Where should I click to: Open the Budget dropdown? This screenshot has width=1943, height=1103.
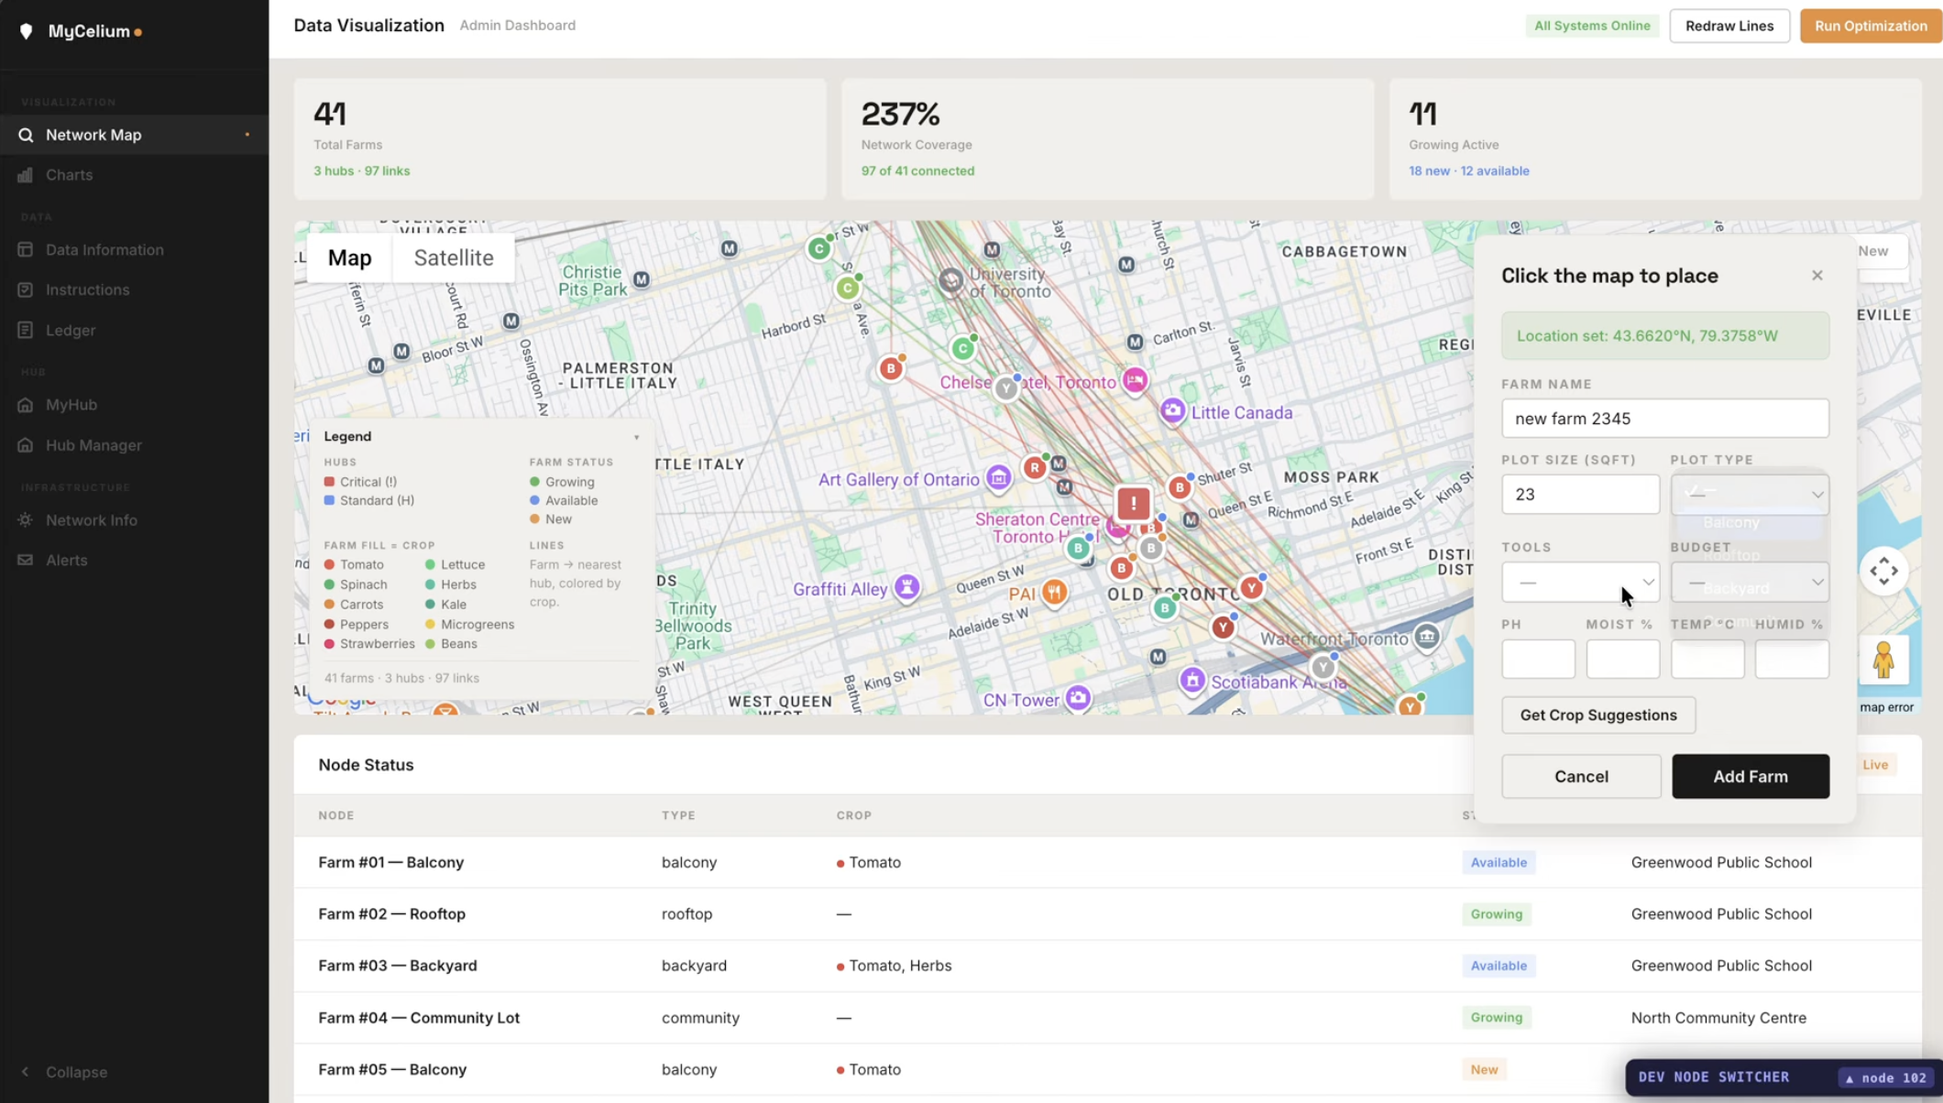(x=1750, y=583)
